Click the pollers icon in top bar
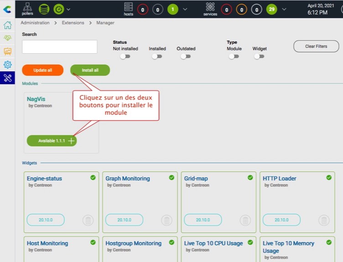 pos(27,9)
